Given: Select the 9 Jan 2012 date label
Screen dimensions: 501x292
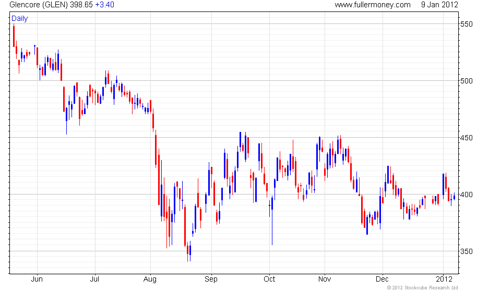Looking at the screenshot, I should (439, 5).
